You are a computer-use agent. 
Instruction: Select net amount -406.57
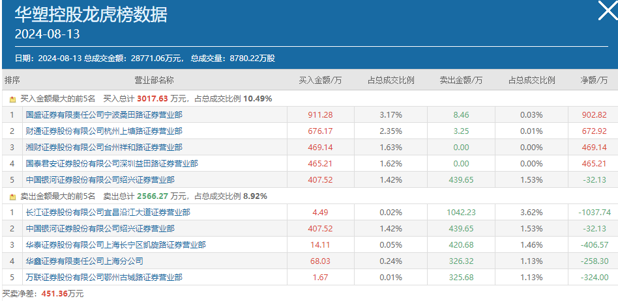595,245
